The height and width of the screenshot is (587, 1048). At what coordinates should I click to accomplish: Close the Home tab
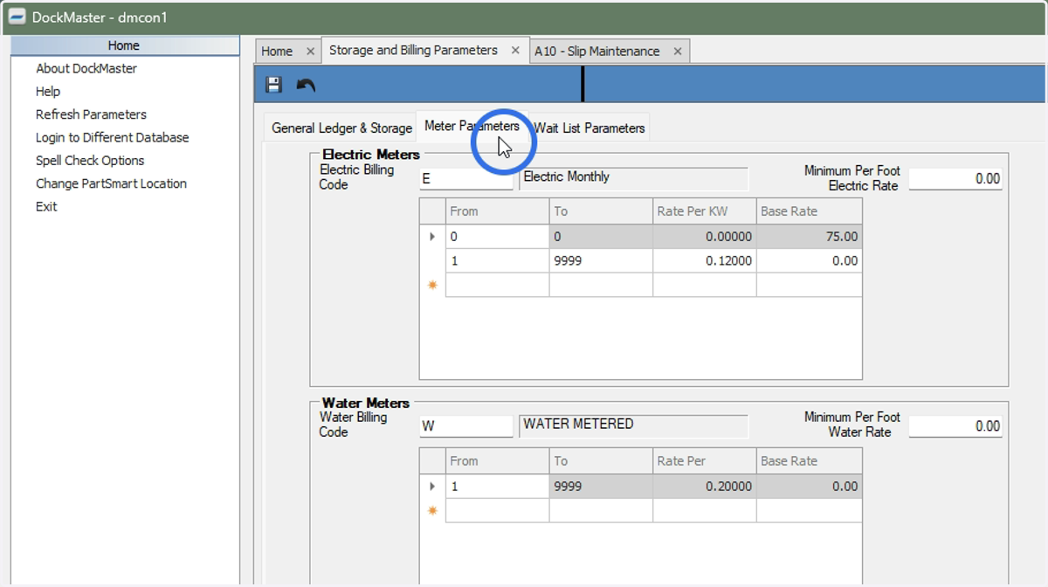pos(310,52)
